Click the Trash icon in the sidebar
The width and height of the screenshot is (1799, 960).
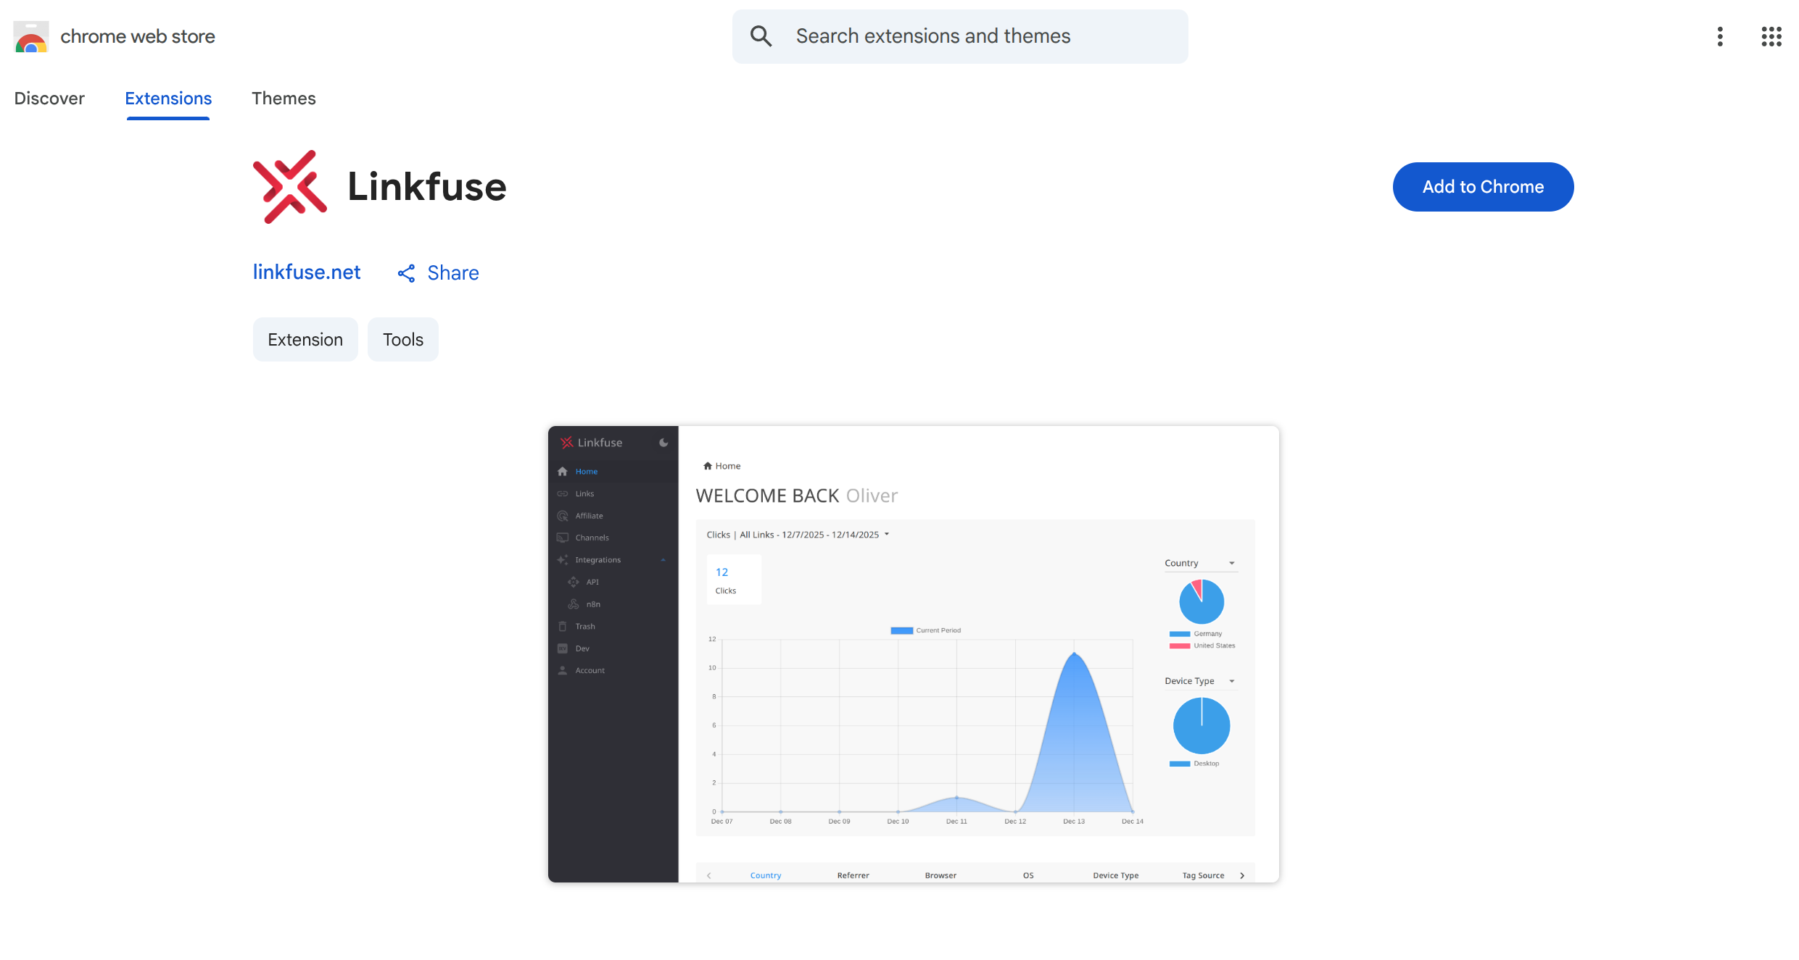click(563, 627)
